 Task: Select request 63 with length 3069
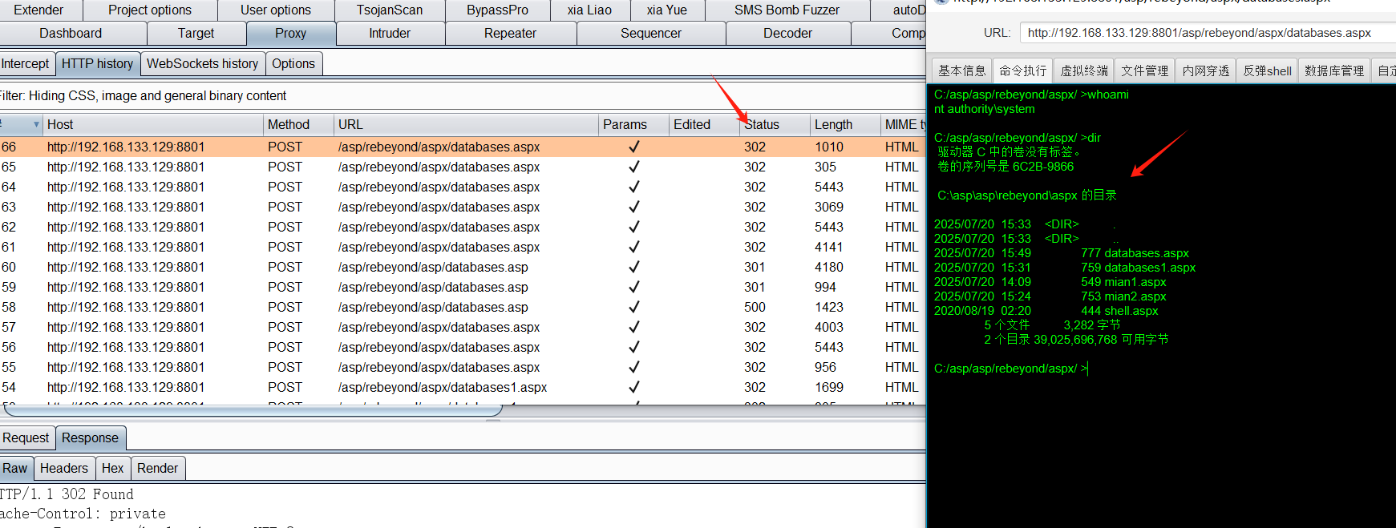pyautogui.click(x=463, y=207)
